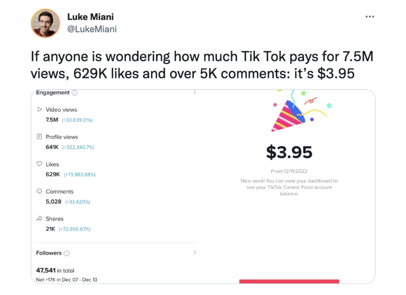
Task: Select the 7.5M video views value
Action: 52,120
